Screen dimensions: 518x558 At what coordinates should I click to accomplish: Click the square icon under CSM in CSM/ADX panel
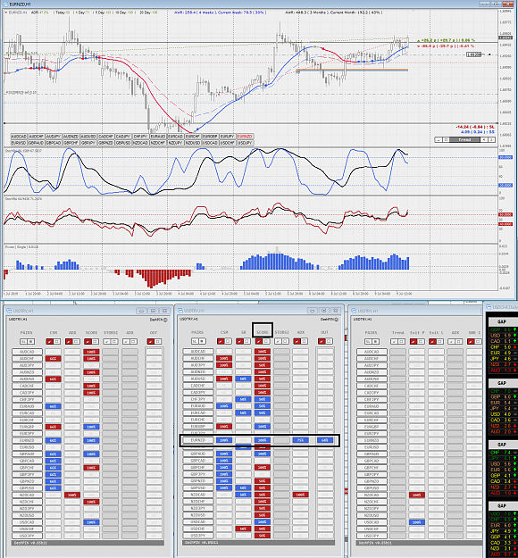(x=57, y=342)
